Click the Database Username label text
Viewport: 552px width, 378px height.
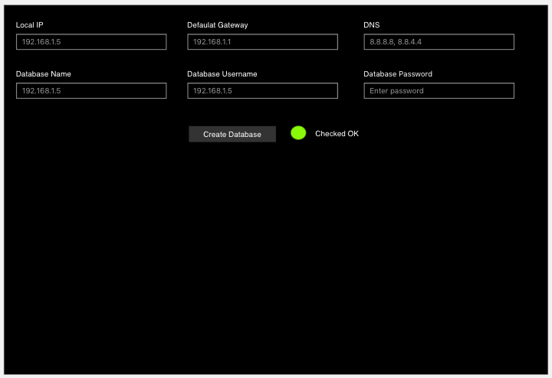point(222,74)
